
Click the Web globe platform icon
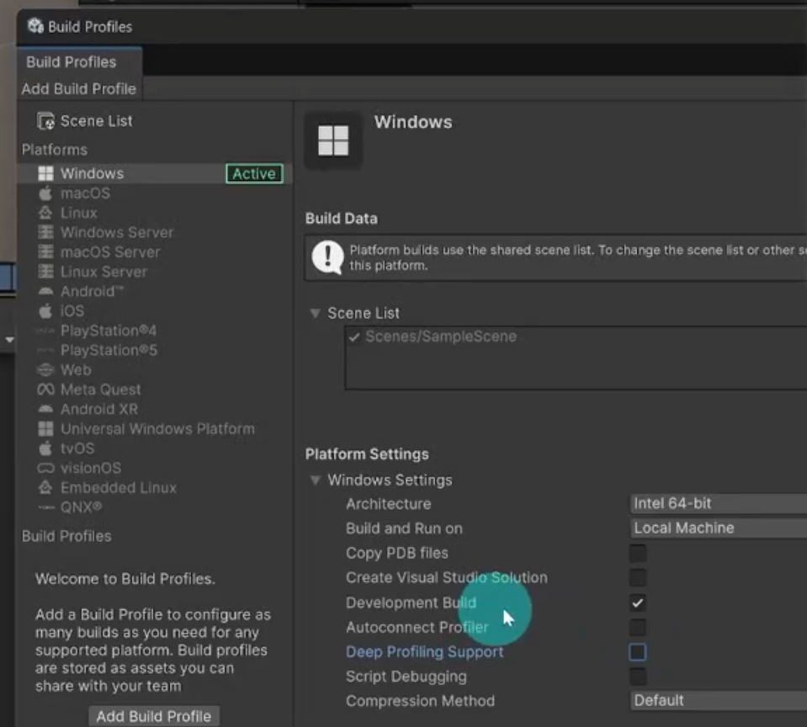45,370
